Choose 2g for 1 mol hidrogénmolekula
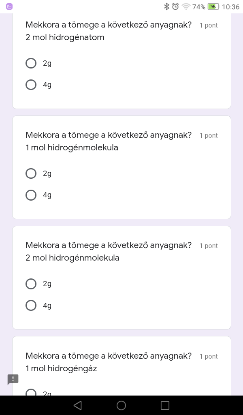This screenshot has height=415, width=243. 31,173
